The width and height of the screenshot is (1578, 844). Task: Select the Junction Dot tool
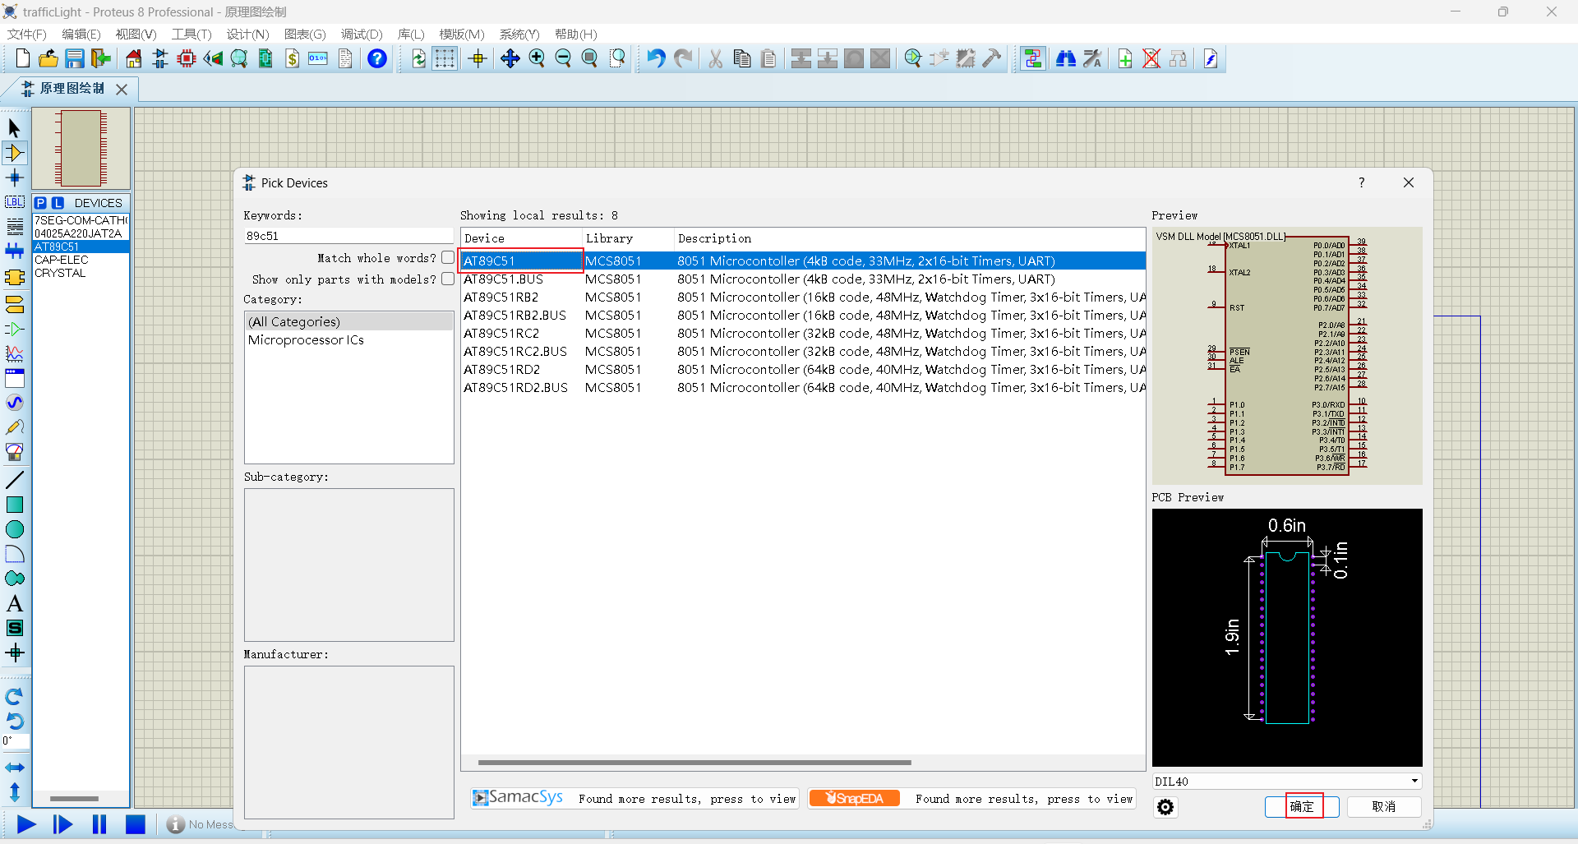coord(15,178)
